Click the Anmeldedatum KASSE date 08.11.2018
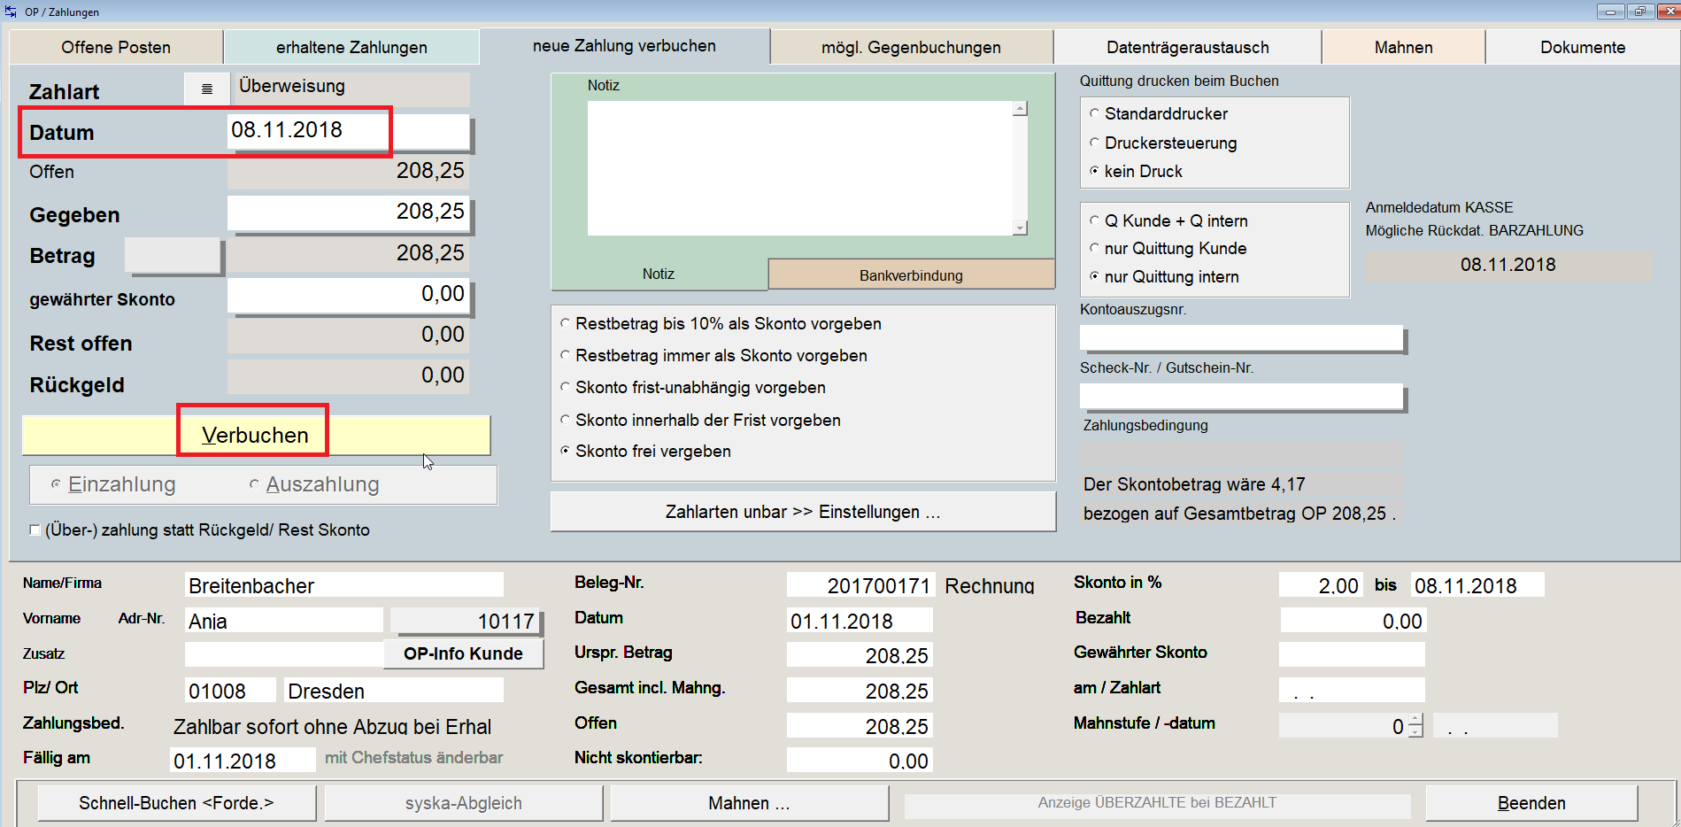This screenshot has width=1681, height=827. click(x=1508, y=265)
